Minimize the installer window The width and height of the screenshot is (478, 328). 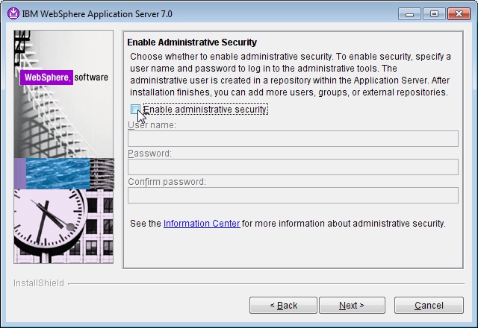[410, 14]
